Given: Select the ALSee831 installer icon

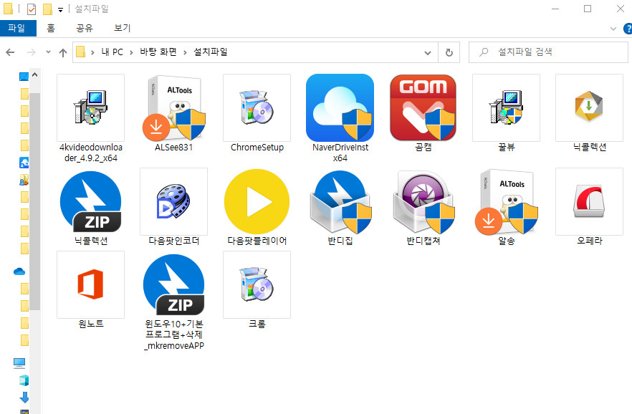Looking at the screenshot, I should (173, 107).
